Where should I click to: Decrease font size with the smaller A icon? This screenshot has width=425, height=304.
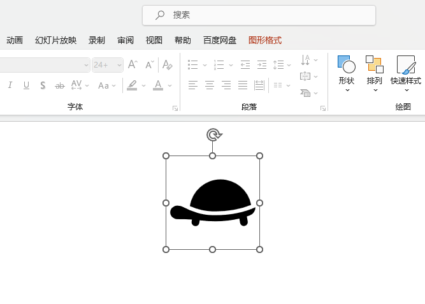click(x=150, y=65)
